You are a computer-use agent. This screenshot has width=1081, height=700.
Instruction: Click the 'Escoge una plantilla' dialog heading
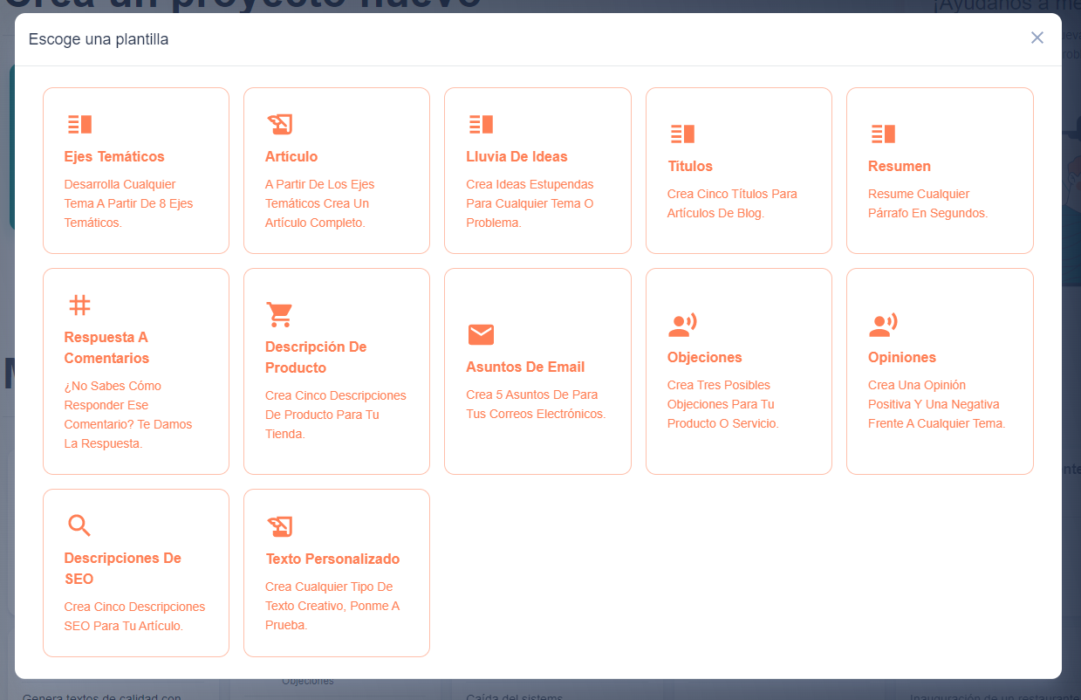[x=99, y=39]
